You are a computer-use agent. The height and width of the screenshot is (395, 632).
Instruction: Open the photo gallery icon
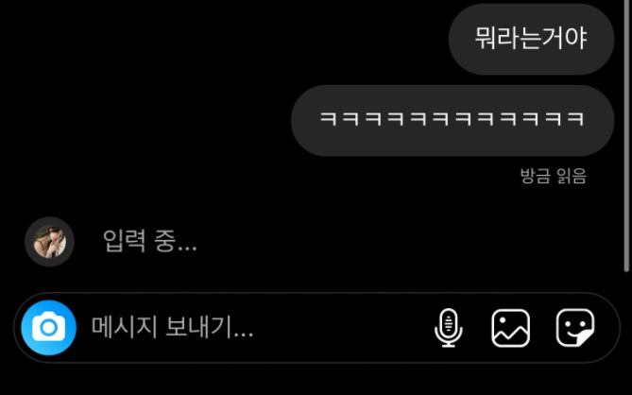(511, 328)
